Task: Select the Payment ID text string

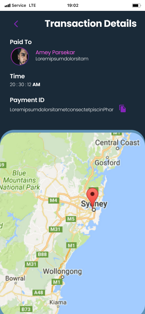Action: pos(62,110)
